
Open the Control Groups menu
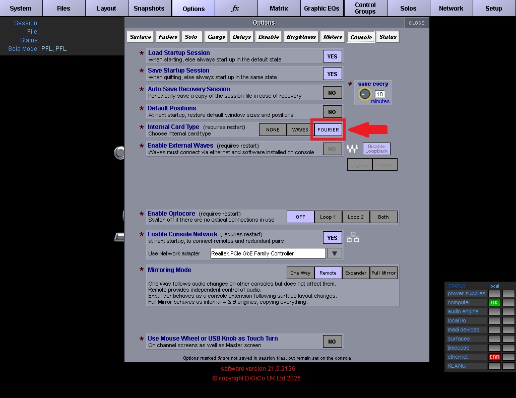(x=365, y=8)
